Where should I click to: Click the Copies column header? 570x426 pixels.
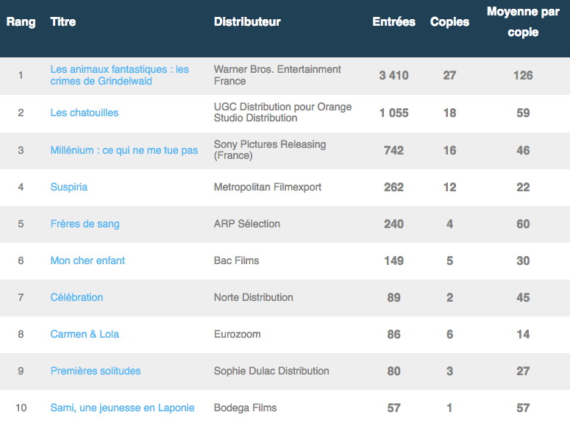[x=449, y=22]
